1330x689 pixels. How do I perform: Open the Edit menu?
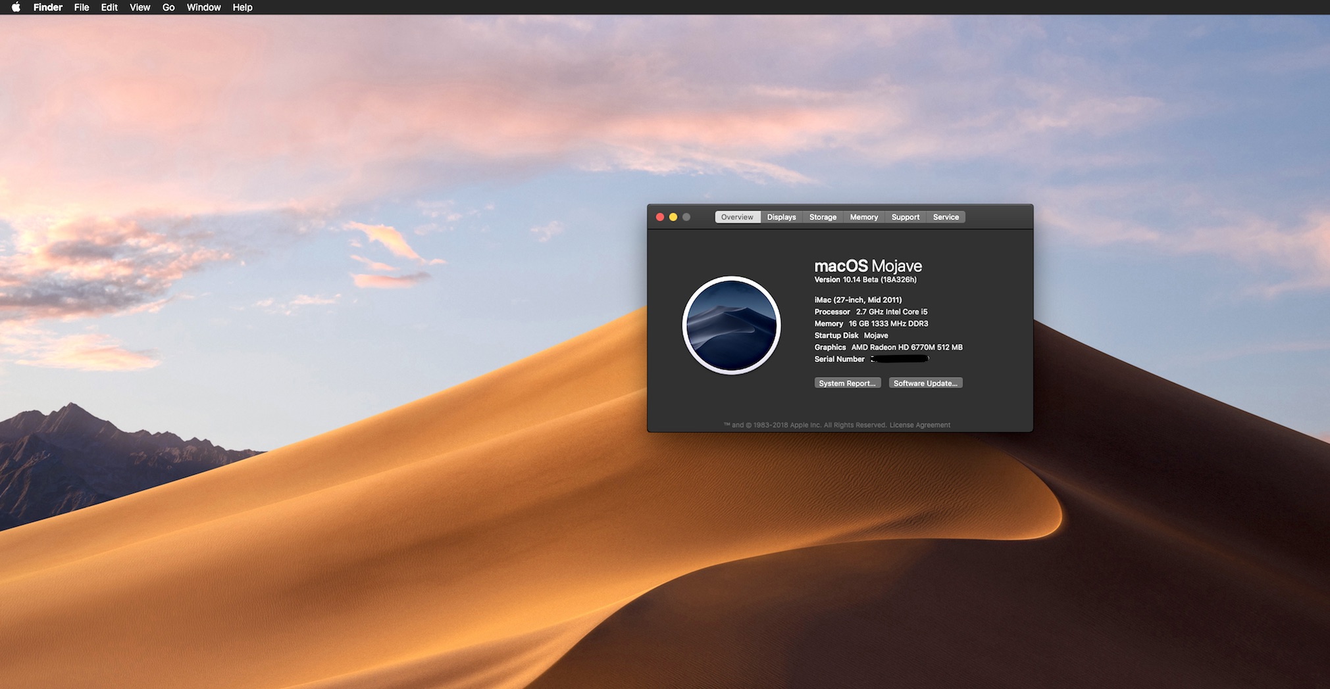(109, 7)
